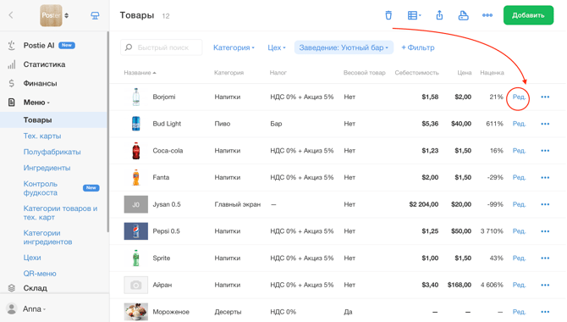This screenshot has height=322, width=567.
Task: Open the header three-dots more menu
Action: point(487,15)
